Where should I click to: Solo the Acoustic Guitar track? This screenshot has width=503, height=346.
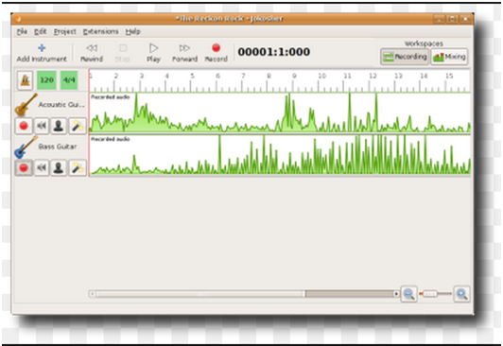click(59, 126)
